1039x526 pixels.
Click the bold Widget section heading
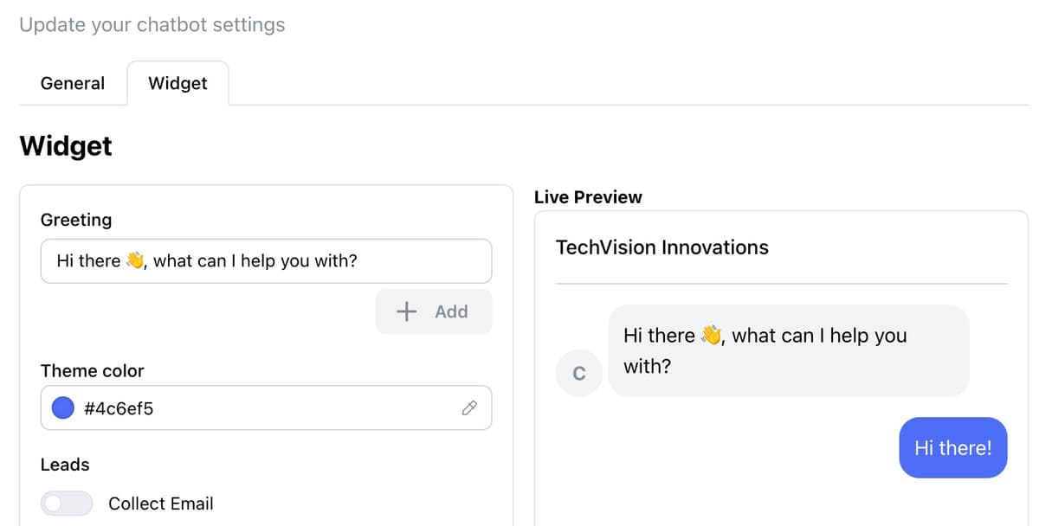(66, 145)
